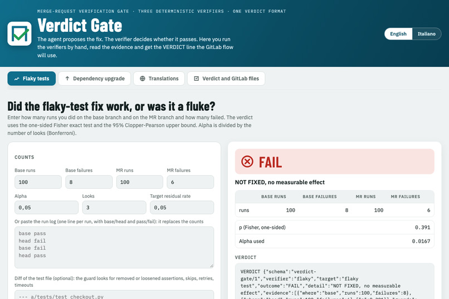Image resolution: width=449 pixels, height=299 pixels.
Task: Click the p (Fisher, one-sided) label
Action: coord(262,228)
